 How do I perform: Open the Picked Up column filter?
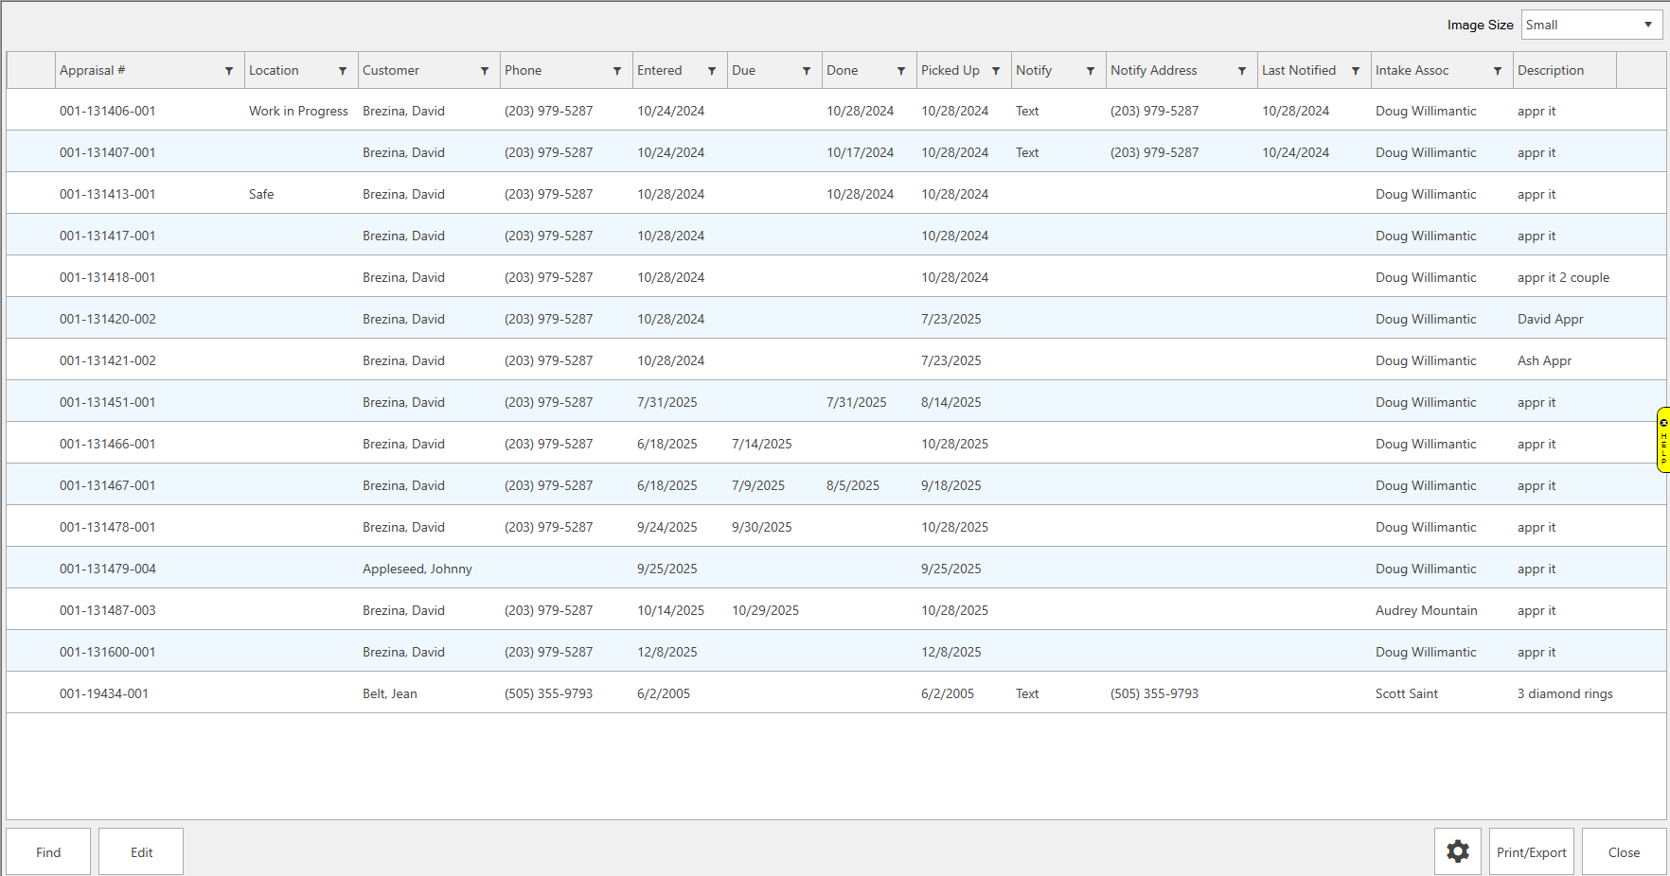(x=996, y=71)
